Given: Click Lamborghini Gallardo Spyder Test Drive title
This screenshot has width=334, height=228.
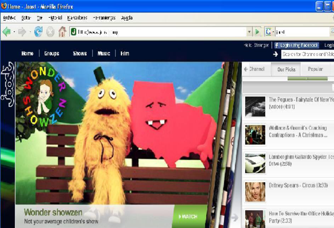Looking at the screenshot, I should [301, 160].
